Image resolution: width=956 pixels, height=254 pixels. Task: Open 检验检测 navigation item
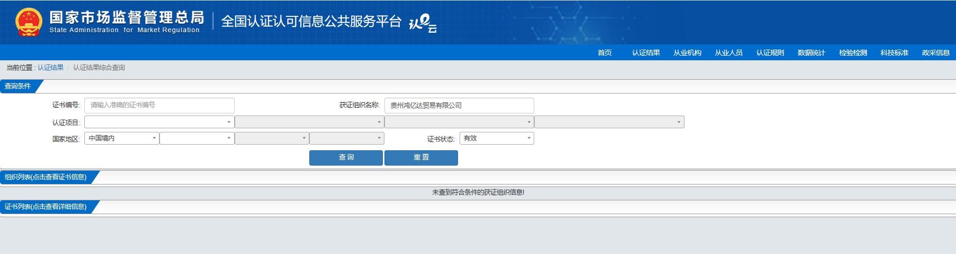(853, 53)
